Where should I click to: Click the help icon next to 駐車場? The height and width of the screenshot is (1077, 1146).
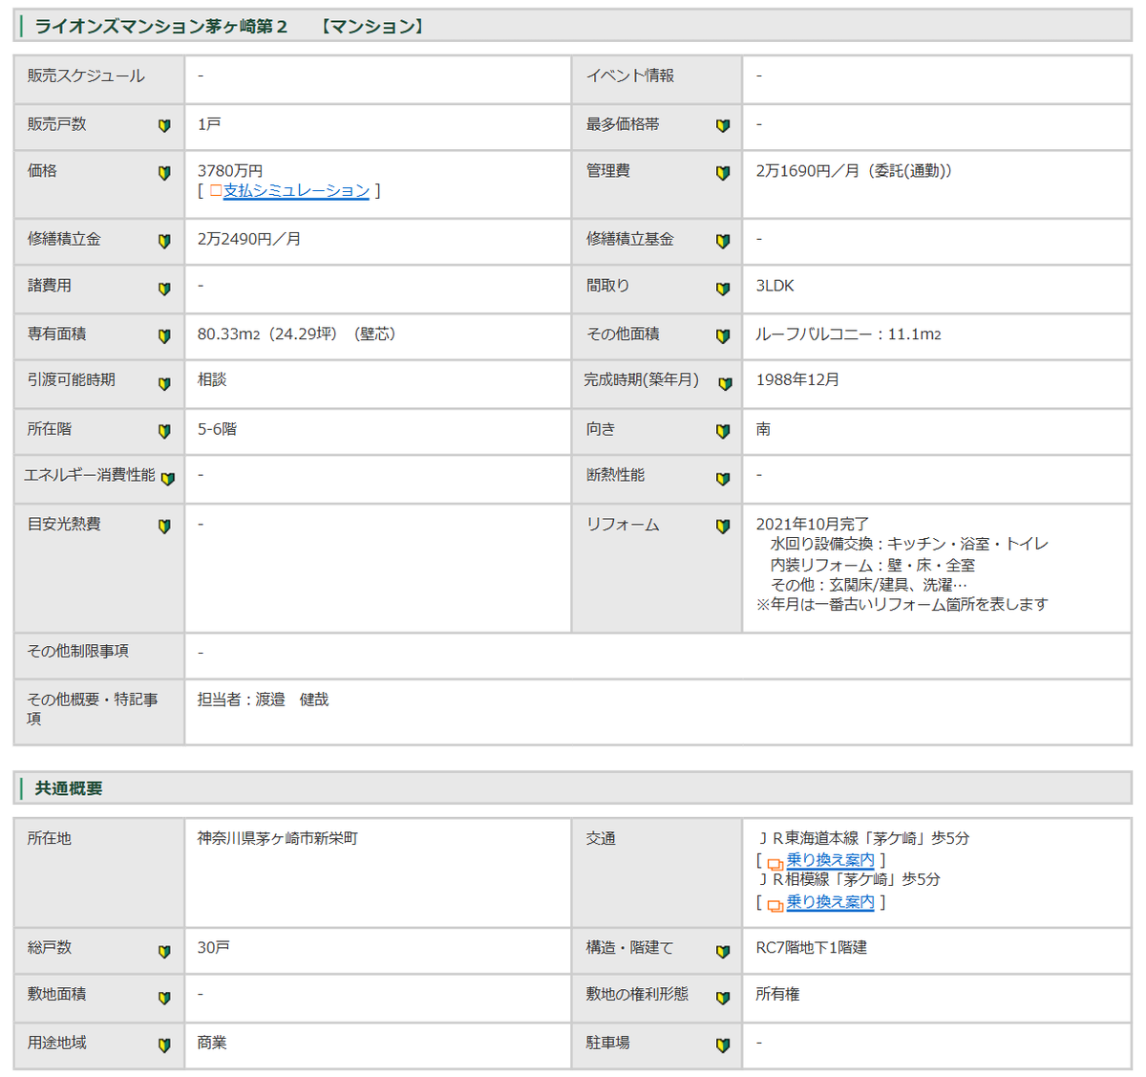point(723,1045)
